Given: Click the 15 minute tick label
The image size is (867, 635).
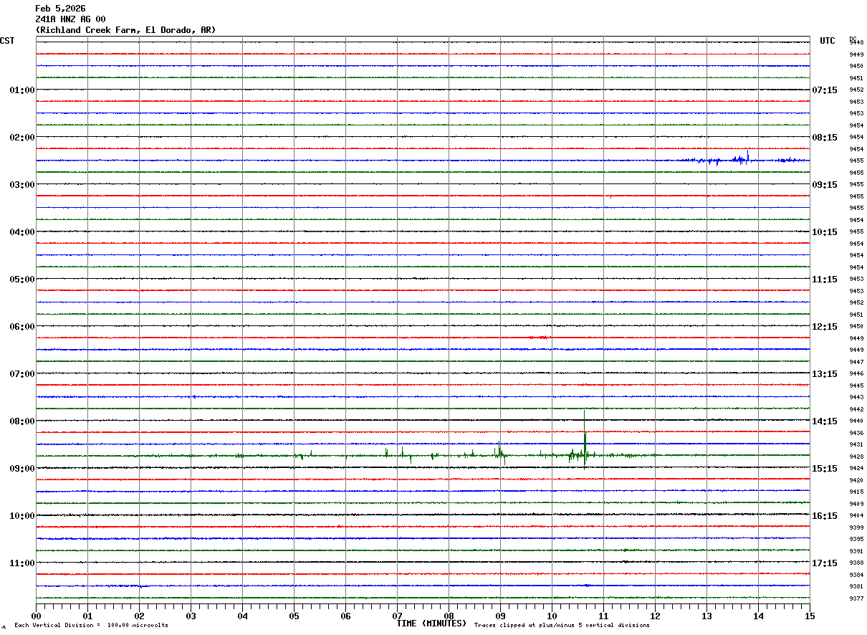Looking at the screenshot, I should (810, 616).
